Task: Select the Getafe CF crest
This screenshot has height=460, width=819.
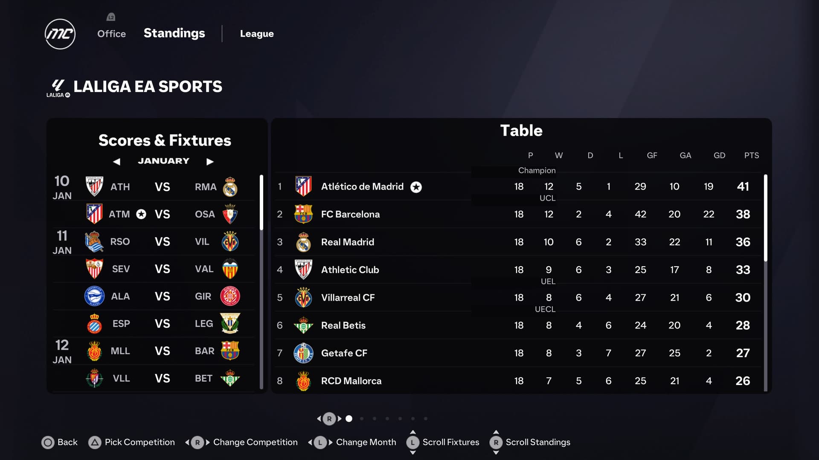Action: 303,353
